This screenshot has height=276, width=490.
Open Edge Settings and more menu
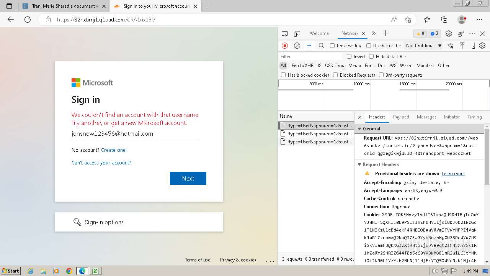click(479, 20)
